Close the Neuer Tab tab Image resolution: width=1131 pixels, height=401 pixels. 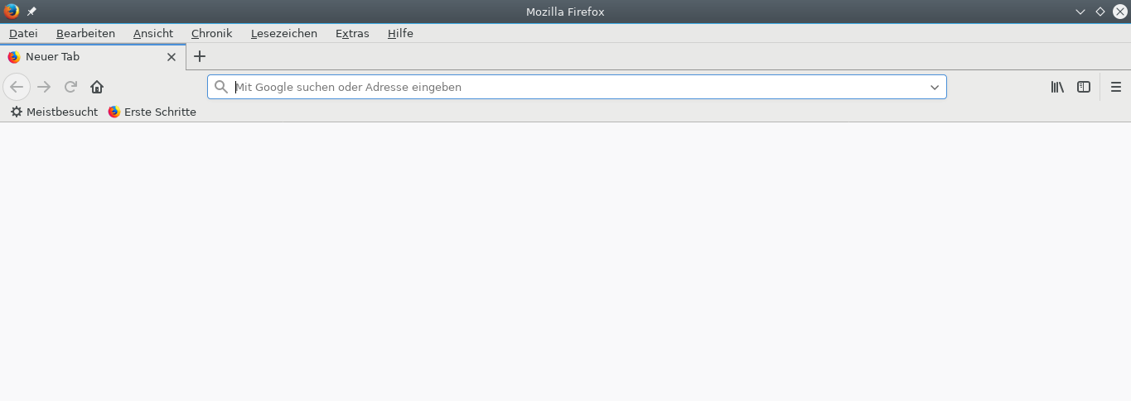pyautogui.click(x=172, y=57)
